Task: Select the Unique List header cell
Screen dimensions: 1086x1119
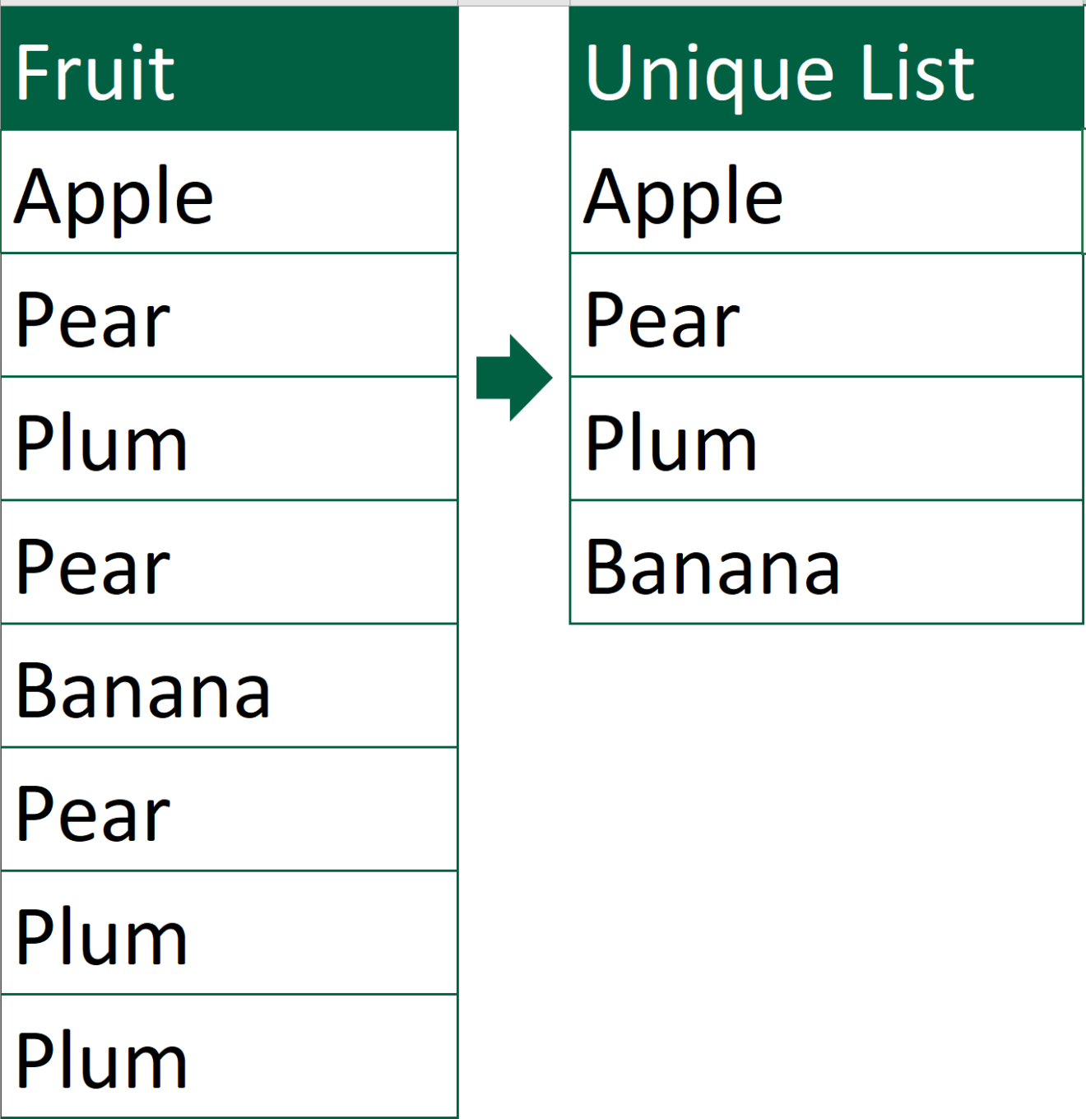Action: pyautogui.click(x=826, y=72)
